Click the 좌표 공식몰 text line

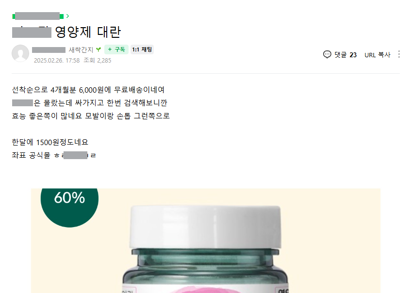[x=54, y=155]
